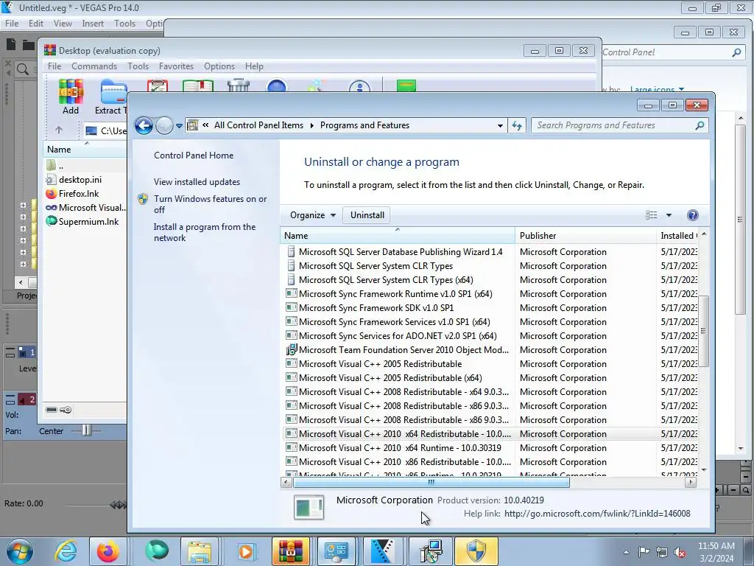The image size is (754, 566).
Task: Click the Microsoft help link URL
Action: (x=597, y=514)
